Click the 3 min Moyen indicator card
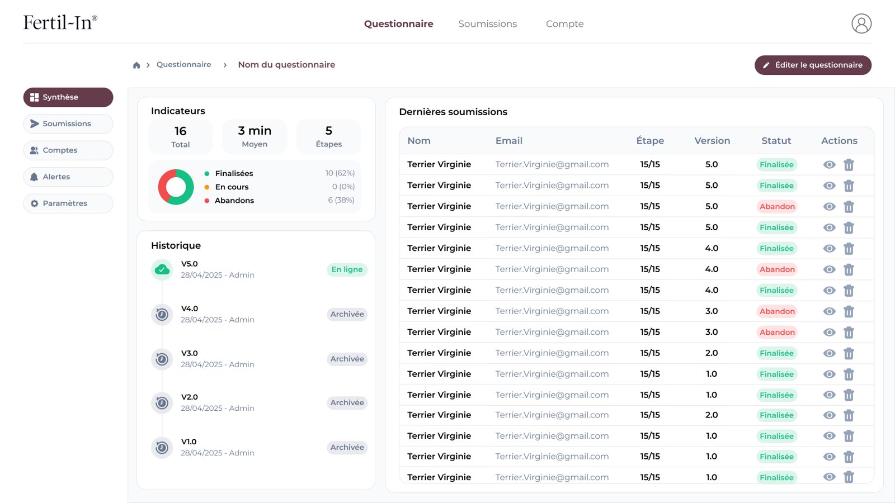 click(255, 137)
